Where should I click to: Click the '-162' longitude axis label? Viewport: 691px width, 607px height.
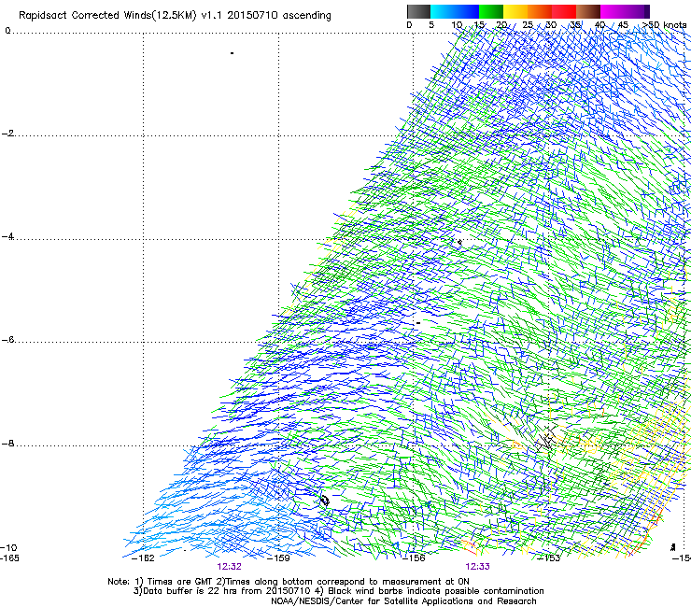(x=143, y=558)
